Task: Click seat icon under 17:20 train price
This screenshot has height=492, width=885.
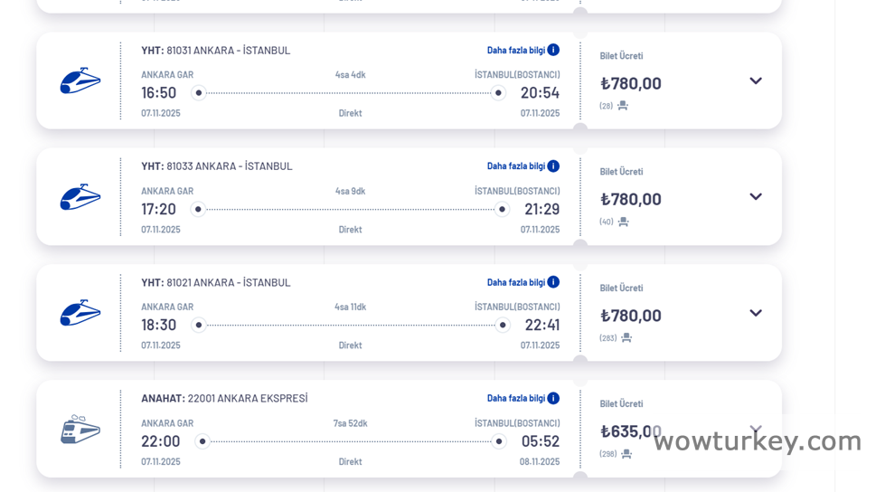Action: [x=623, y=222]
